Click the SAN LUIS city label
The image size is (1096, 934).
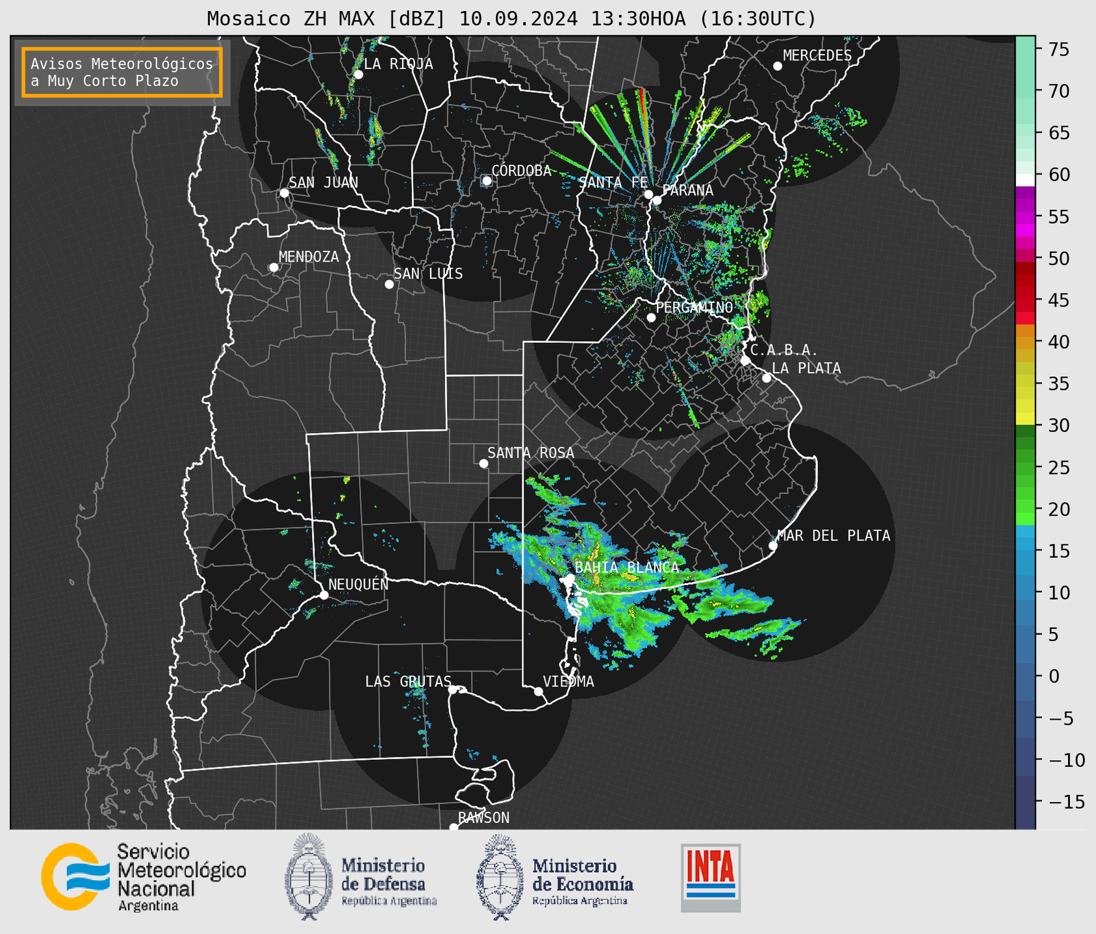428,273
